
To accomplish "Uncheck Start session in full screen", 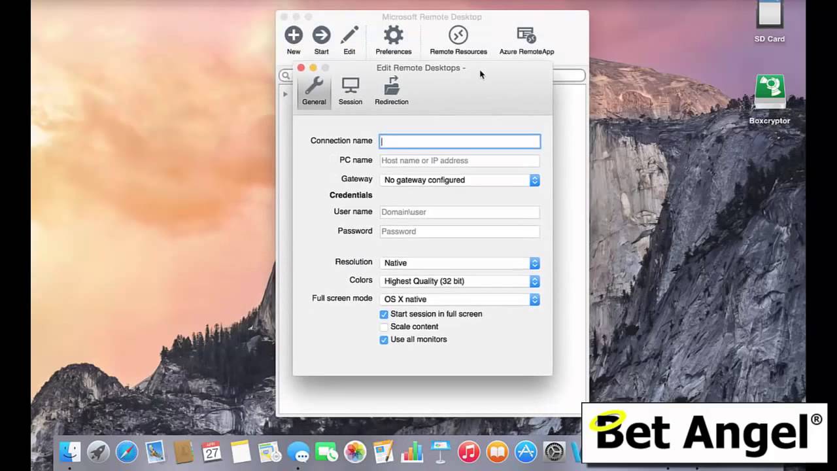I will click(384, 314).
